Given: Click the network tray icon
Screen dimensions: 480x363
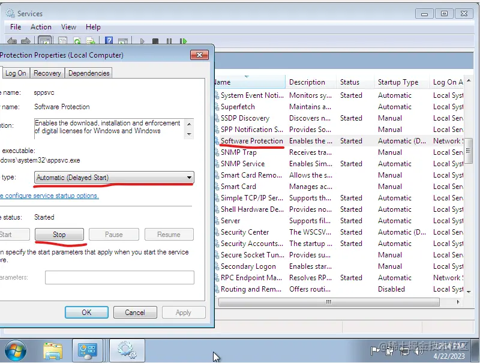Looking at the screenshot, I should (x=404, y=352).
